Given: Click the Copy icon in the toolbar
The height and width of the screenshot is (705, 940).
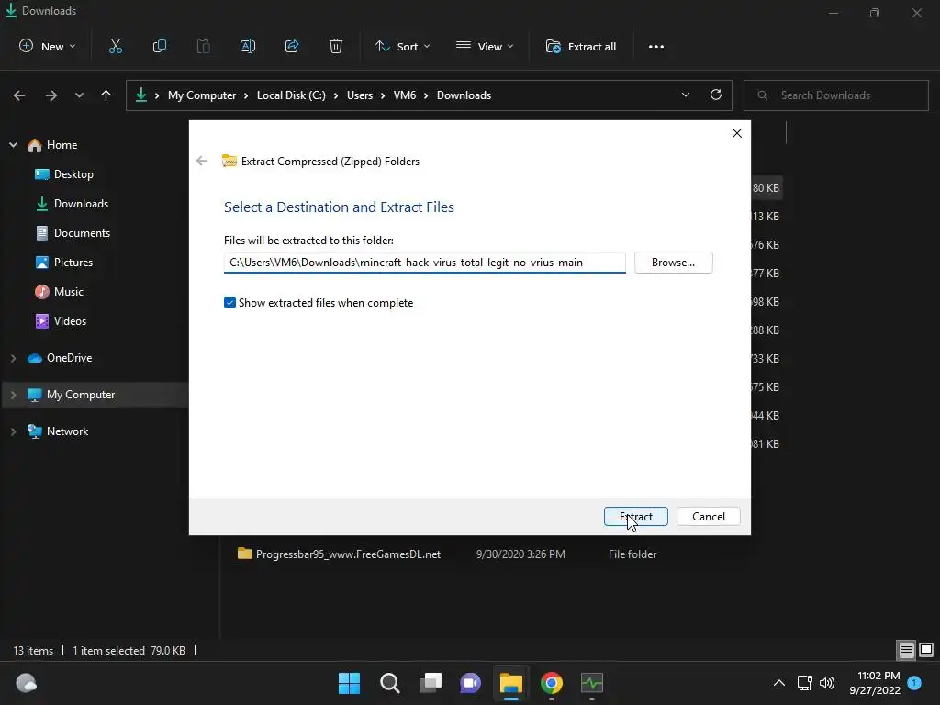Looking at the screenshot, I should [x=160, y=46].
